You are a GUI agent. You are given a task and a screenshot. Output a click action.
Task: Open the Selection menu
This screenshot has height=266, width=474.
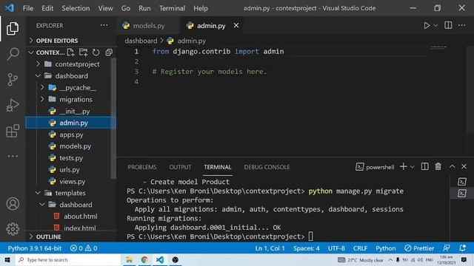click(x=76, y=8)
